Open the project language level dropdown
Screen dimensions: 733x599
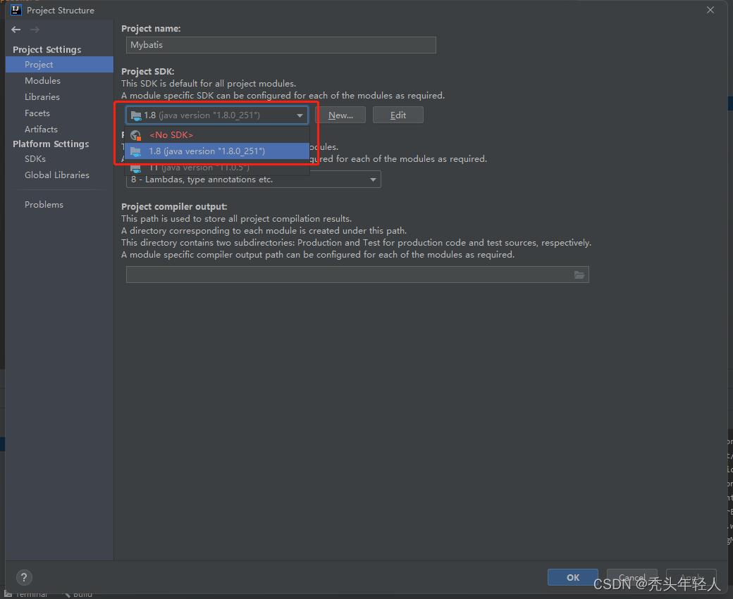point(253,179)
